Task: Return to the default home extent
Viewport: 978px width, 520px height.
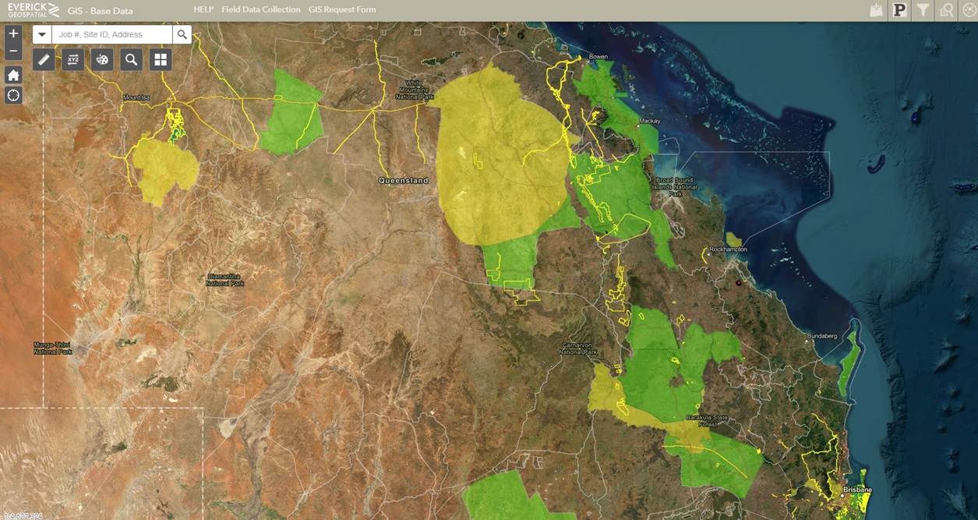Action: (x=13, y=75)
